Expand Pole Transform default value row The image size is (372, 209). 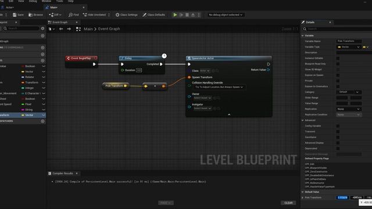tap(302, 197)
